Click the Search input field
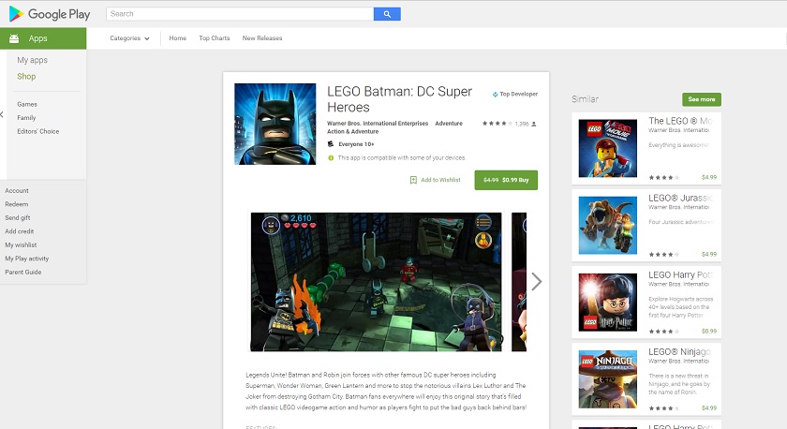The height and width of the screenshot is (429, 787). pyautogui.click(x=239, y=14)
